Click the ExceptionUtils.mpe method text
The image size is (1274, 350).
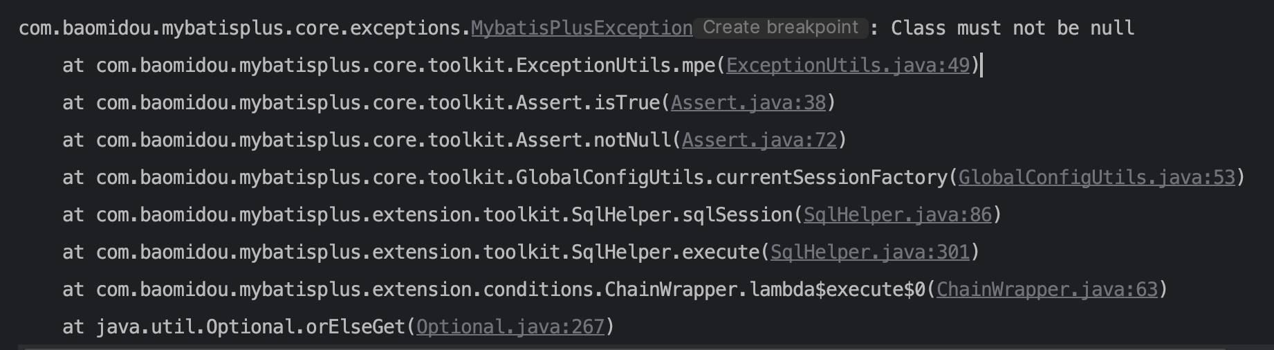tap(616, 66)
